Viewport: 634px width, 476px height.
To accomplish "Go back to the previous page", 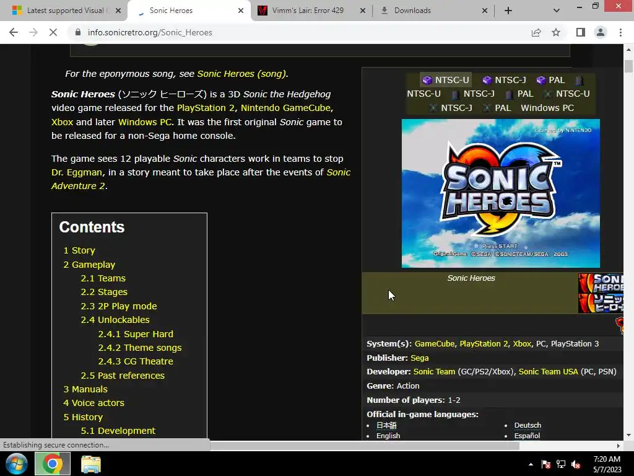I will (x=14, y=32).
